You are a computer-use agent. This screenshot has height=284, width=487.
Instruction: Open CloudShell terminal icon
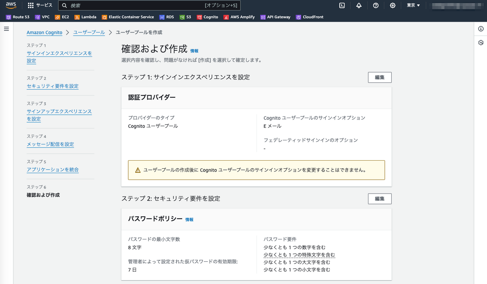[x=342, y=5]
